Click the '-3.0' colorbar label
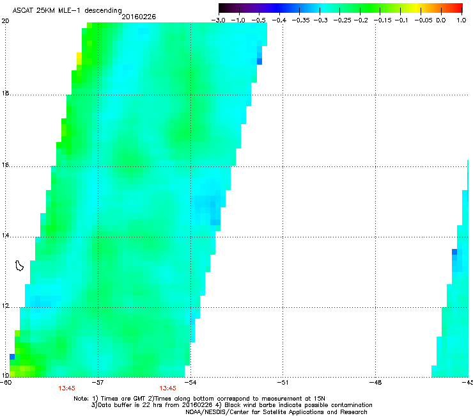 tap(218, 20)
